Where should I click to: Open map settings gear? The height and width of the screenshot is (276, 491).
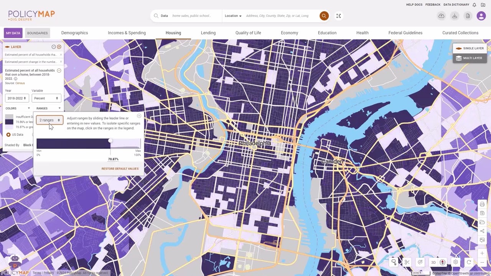click(x=456, y=262)
